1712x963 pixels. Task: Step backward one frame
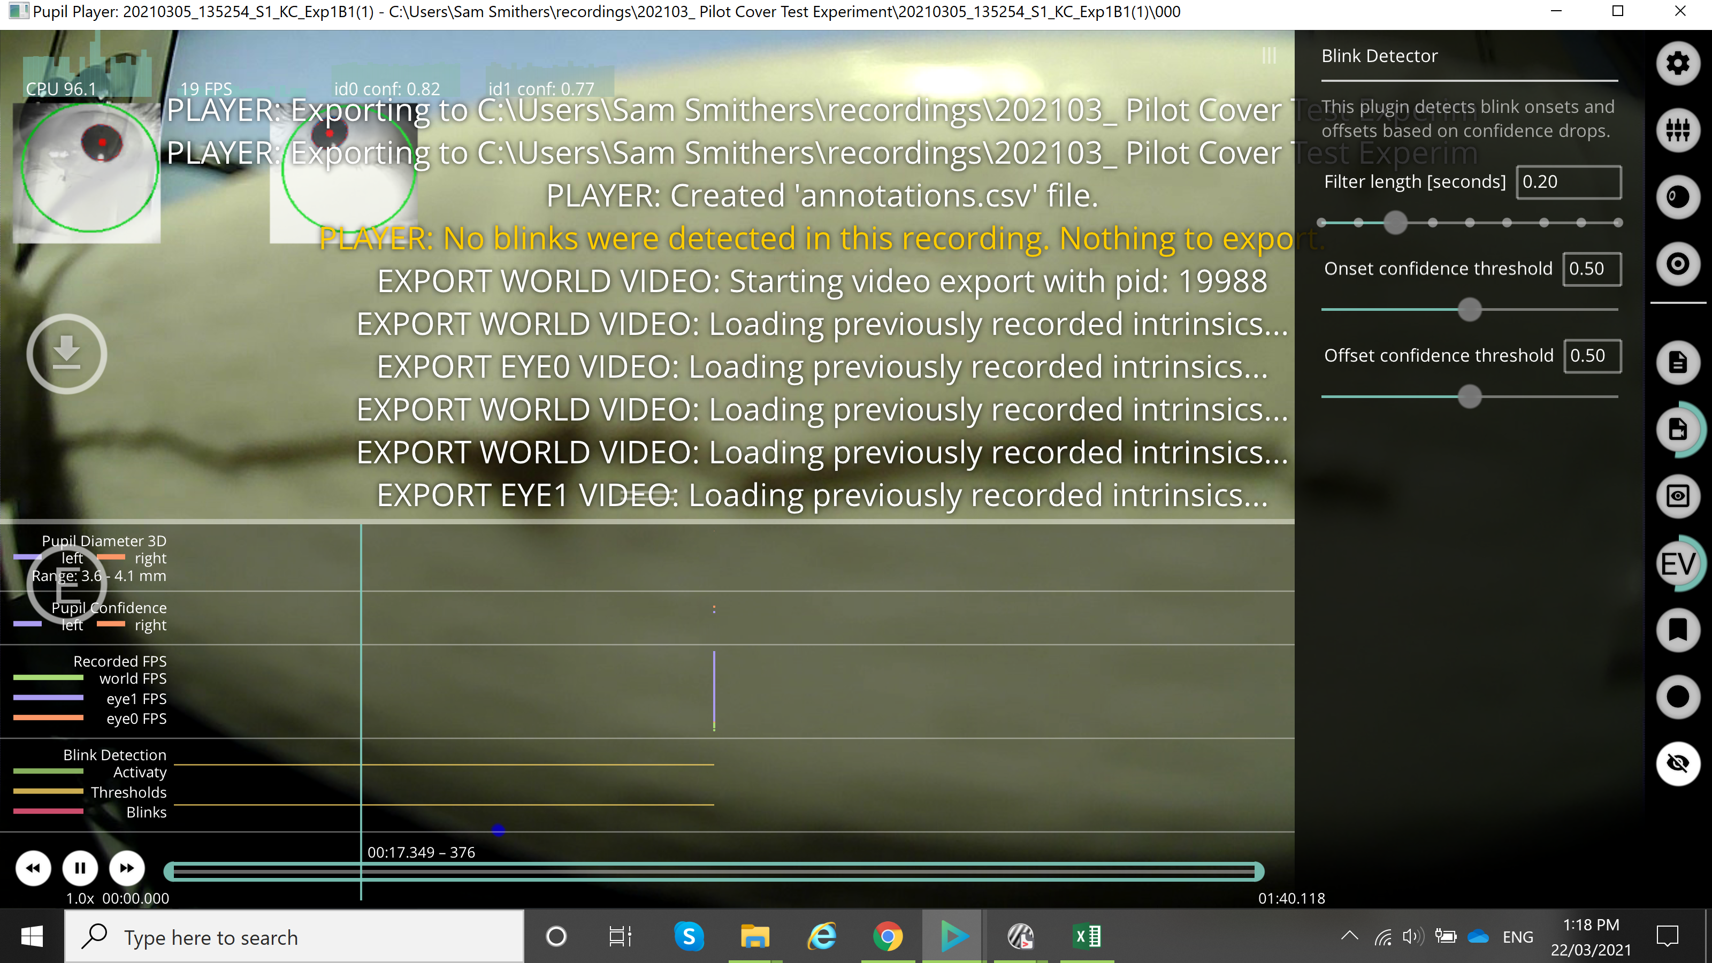point(33,868)
